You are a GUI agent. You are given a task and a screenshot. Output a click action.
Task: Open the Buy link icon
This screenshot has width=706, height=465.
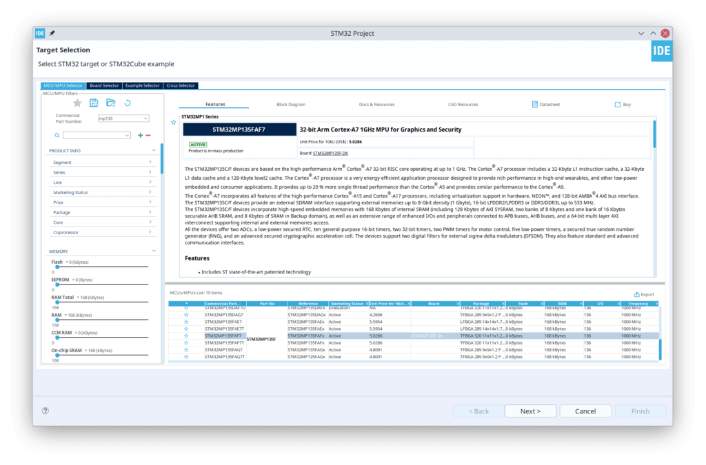tap(617, 104)
